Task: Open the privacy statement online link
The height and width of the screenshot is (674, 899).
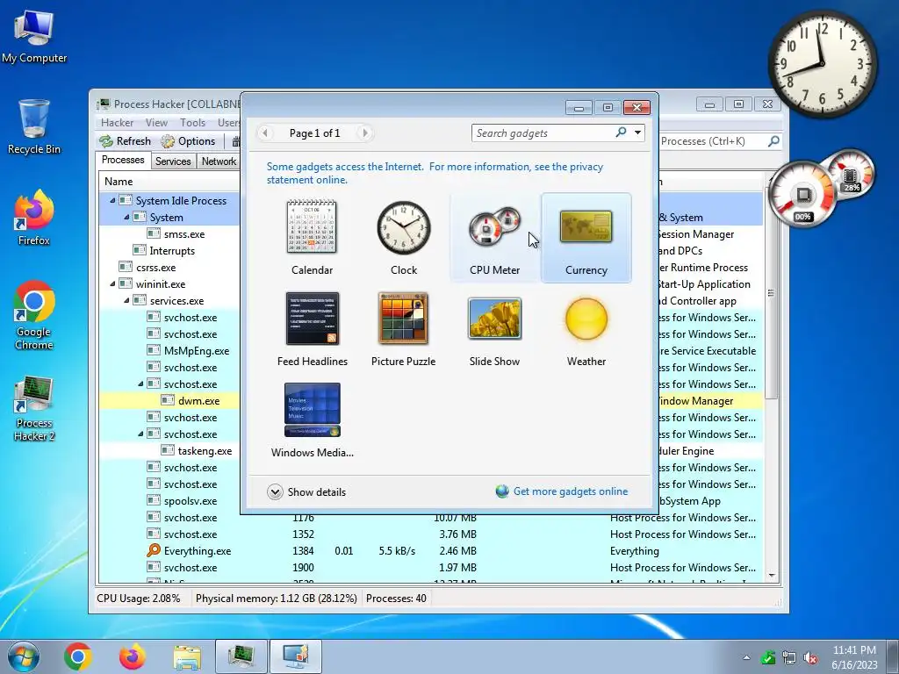Action: (435, 173)
